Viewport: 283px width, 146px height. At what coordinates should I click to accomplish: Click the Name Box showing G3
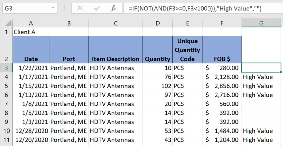point(25,8)
